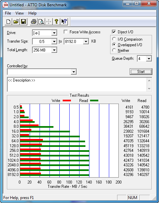Uncheck the Direct I/O checkbox

coord(114,32)
